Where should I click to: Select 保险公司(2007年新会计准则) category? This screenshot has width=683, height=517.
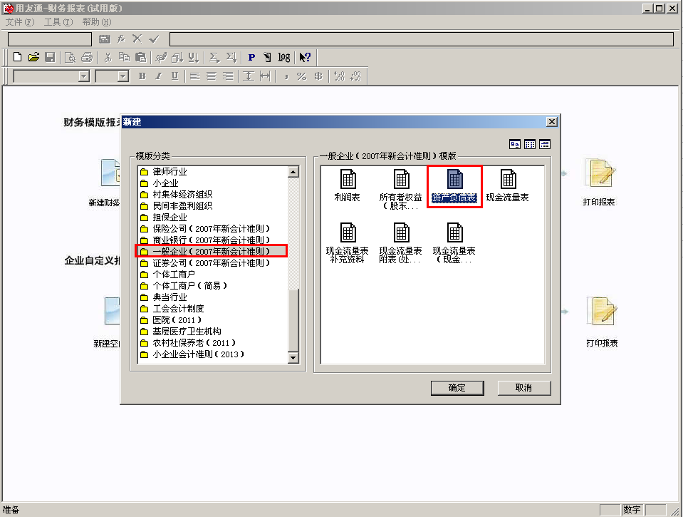(x=205, y=229)
